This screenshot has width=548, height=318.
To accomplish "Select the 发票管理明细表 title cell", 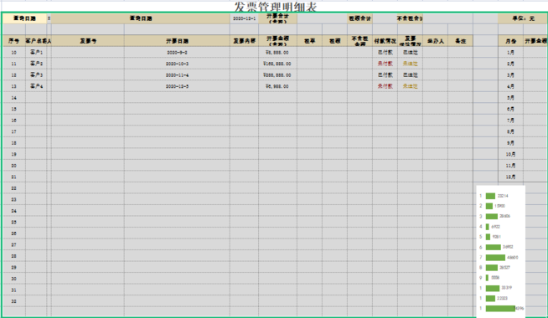I will 276,7.
